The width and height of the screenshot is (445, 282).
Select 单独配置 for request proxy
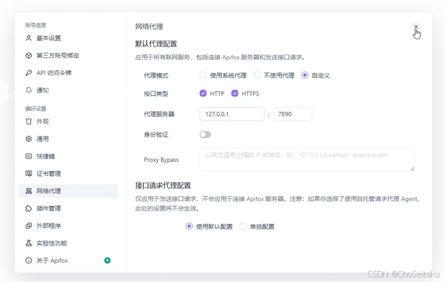243,226
